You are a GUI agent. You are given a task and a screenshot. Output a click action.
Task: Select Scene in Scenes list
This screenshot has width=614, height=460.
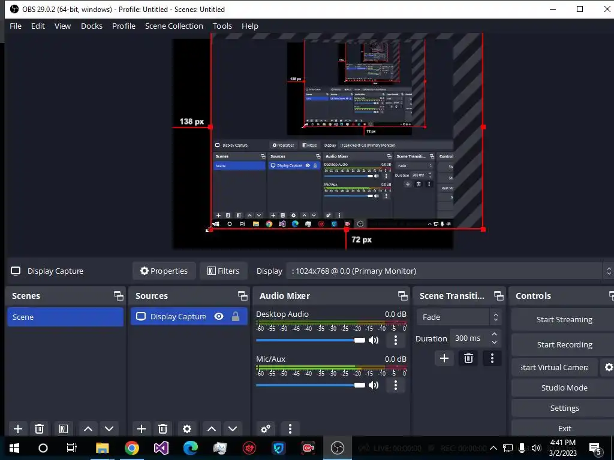(65, 317)
